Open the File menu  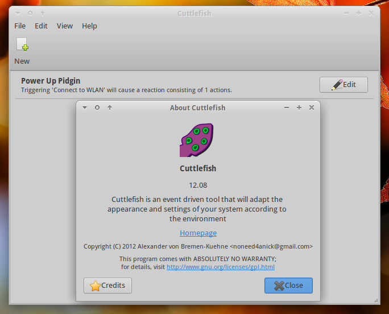pos(20,26)
